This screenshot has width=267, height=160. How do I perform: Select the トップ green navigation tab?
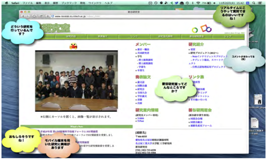(228, 36)
